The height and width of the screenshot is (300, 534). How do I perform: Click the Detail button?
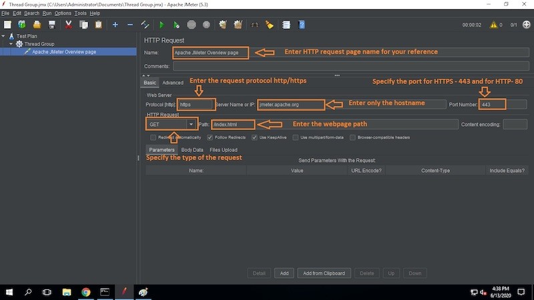tap(259, 273)
